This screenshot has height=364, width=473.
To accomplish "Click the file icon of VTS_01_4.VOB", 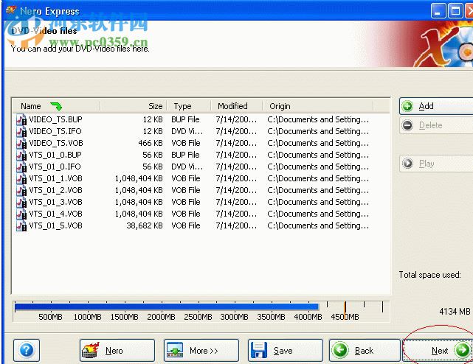I will [21, 214].
